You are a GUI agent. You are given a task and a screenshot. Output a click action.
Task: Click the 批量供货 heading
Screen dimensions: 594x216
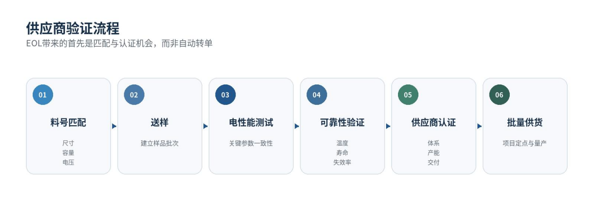tap(525, 123)
